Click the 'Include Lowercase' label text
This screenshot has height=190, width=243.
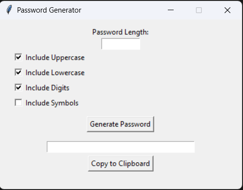tap(55, 73)
